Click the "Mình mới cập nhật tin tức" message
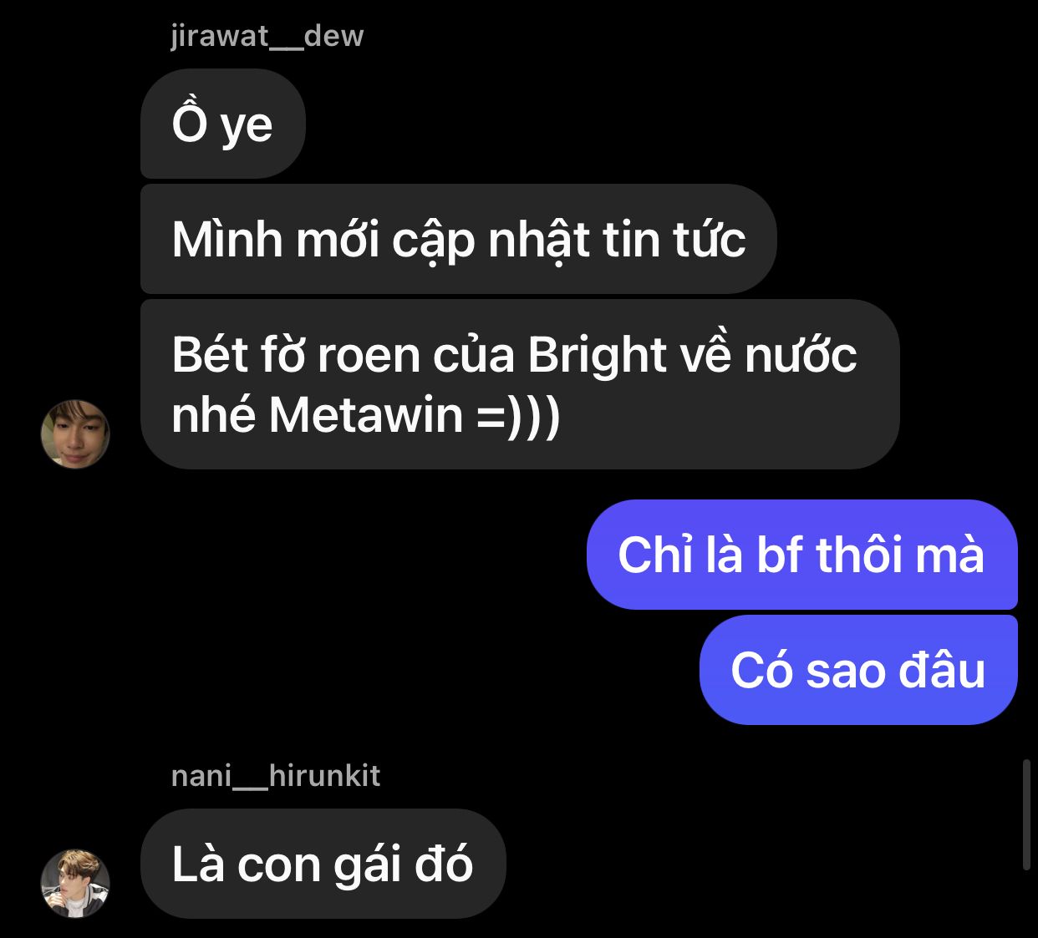This screenshot has height=938, width=1038. coord(458,239)
